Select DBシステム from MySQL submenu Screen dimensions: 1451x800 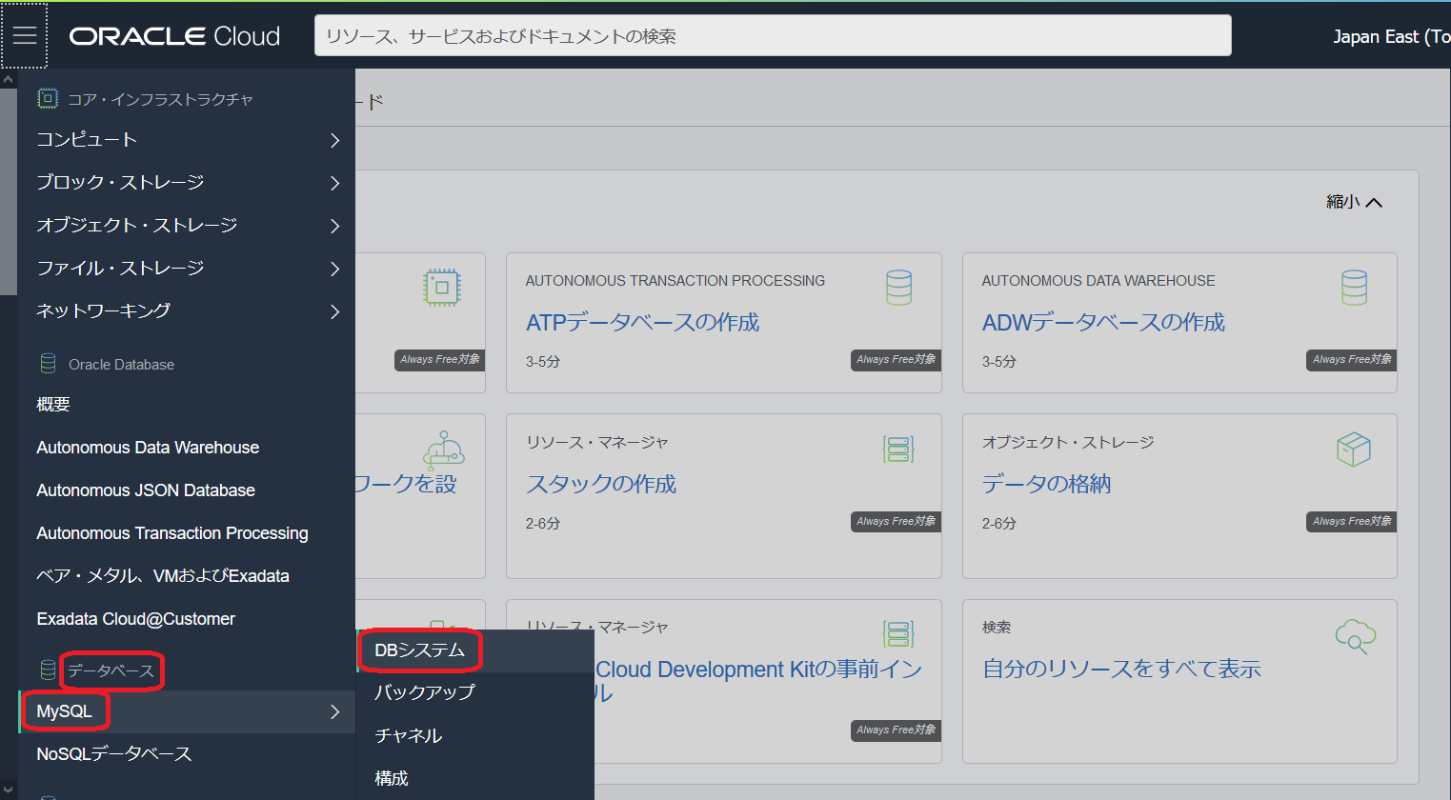point(419,650)
